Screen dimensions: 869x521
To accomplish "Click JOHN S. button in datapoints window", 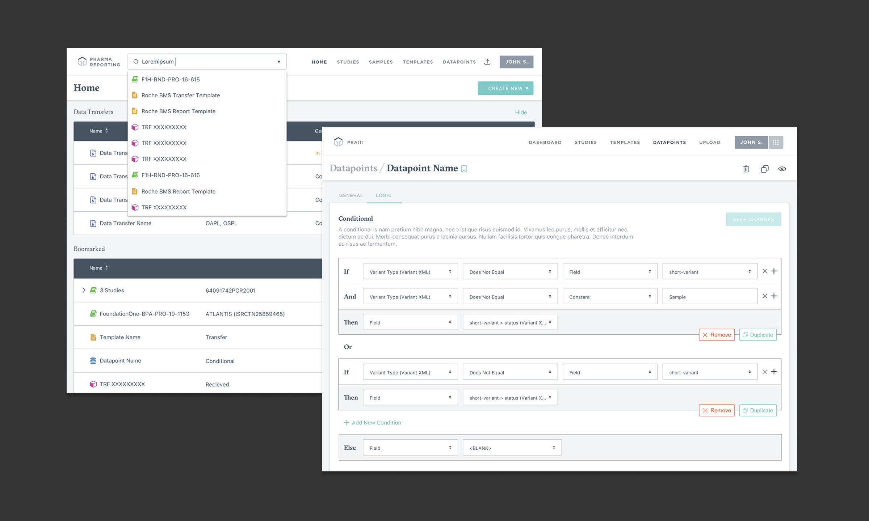I will [x=751, y=142].
